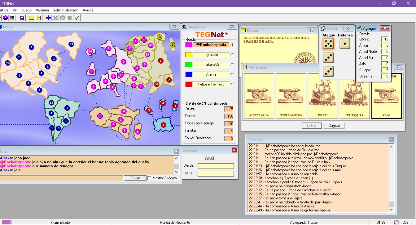The image size is (416, 225).
Task: Click the South America territory with 18 troops
Action: pos(51,103)
